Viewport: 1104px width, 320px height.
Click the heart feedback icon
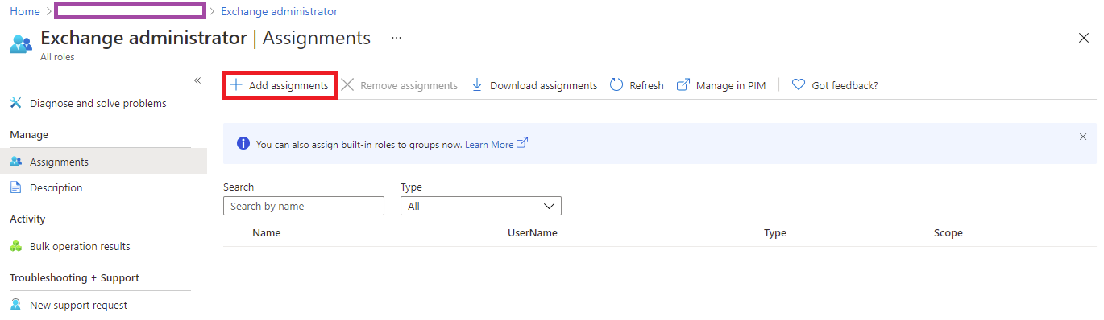799,84
